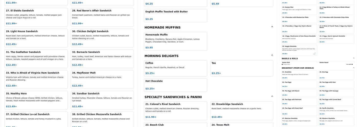Select the Hungry Man breakfast item

pos(299,10)
